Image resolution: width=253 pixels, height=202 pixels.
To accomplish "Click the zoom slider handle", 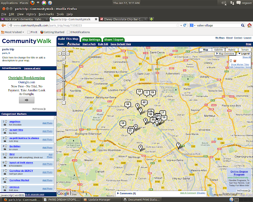I will 64,80.
